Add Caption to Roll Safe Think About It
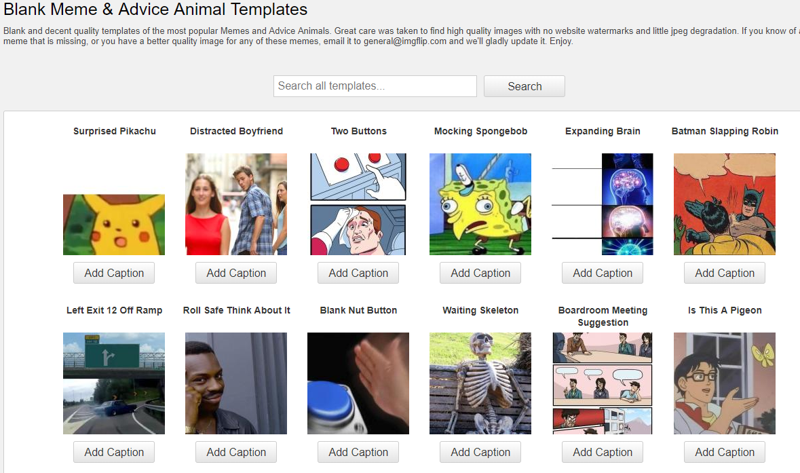Viewport: 800px width, 473px height. coord(236,452)
